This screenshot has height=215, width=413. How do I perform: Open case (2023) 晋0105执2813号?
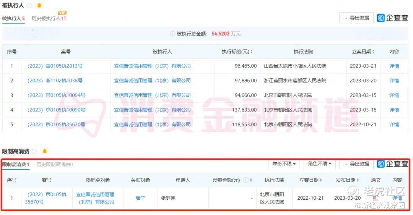55,66
